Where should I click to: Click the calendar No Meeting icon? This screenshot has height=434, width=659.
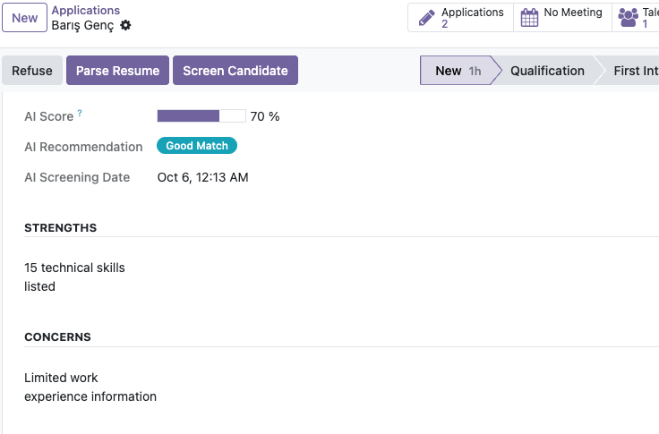tap(529, 18)
